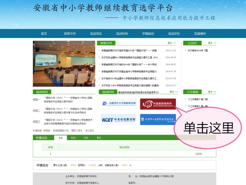Click the total online count 46834

tap(73, 165)
